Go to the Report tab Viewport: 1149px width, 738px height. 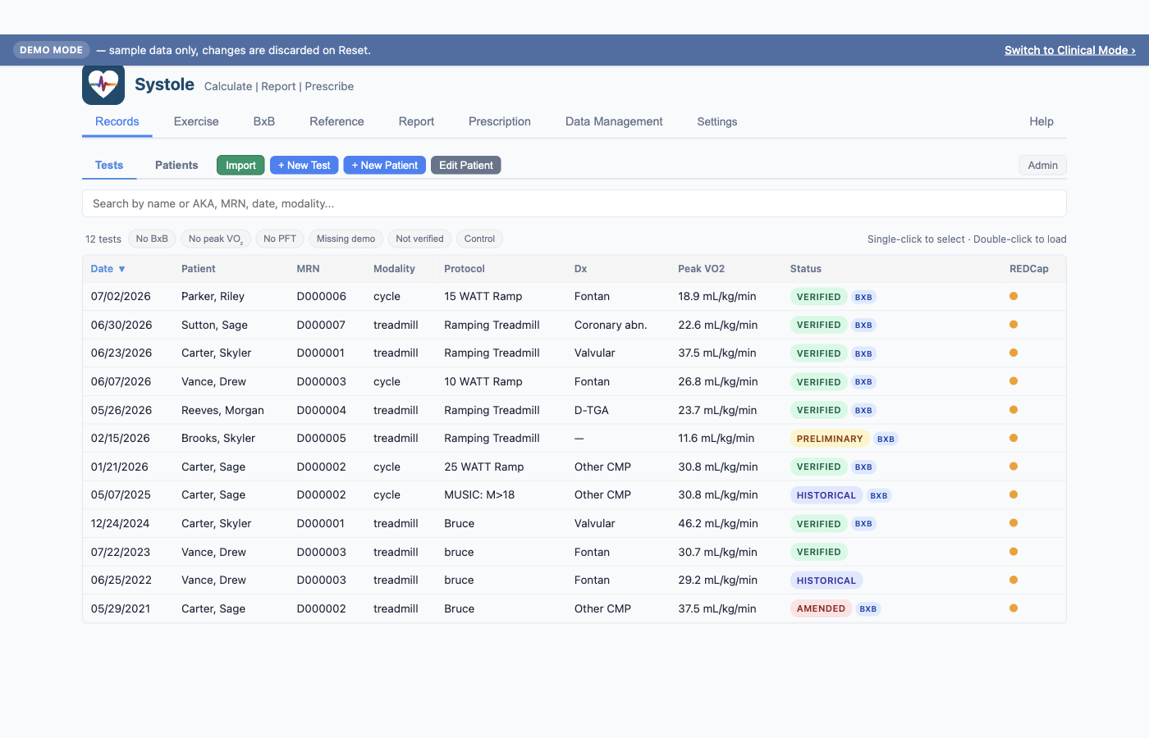point(416,121)
